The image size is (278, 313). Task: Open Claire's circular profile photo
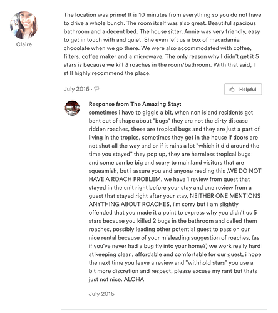(24, 25)
